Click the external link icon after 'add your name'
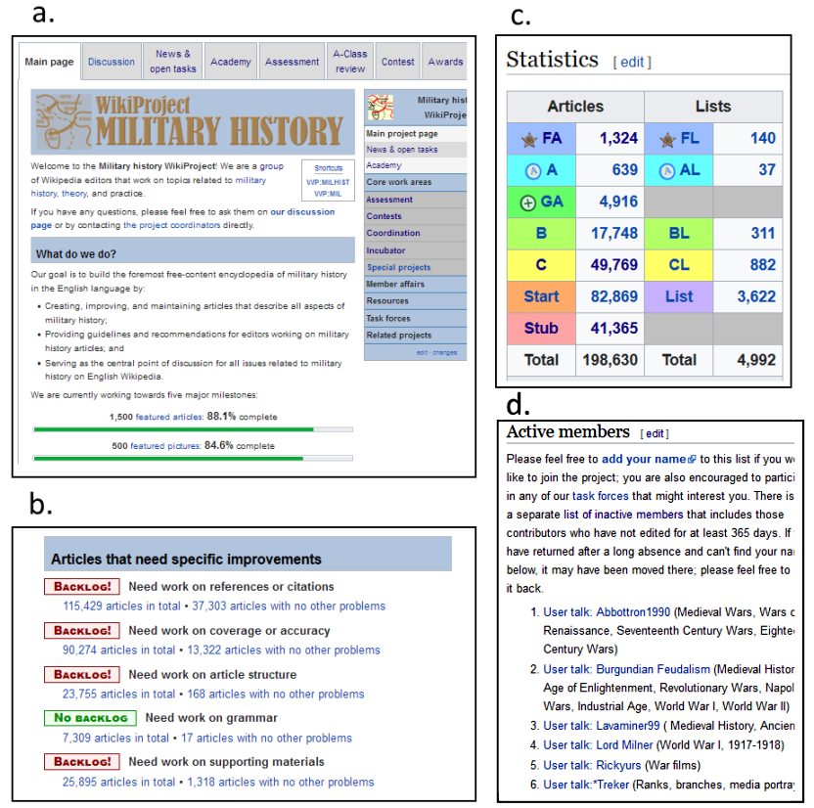 692,459
